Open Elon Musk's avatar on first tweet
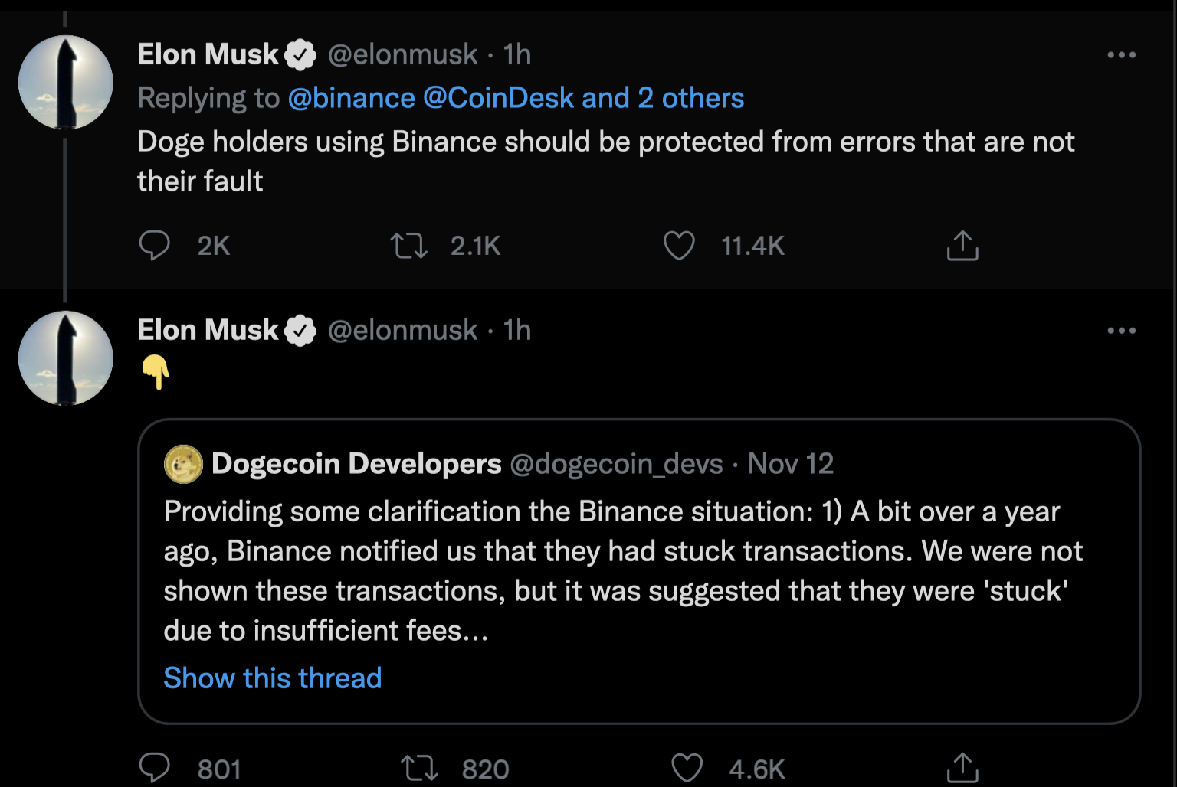 point(66,83)
